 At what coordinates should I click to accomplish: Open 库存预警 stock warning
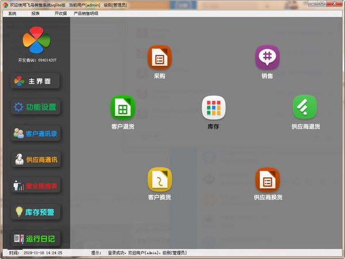click(36, 212)
